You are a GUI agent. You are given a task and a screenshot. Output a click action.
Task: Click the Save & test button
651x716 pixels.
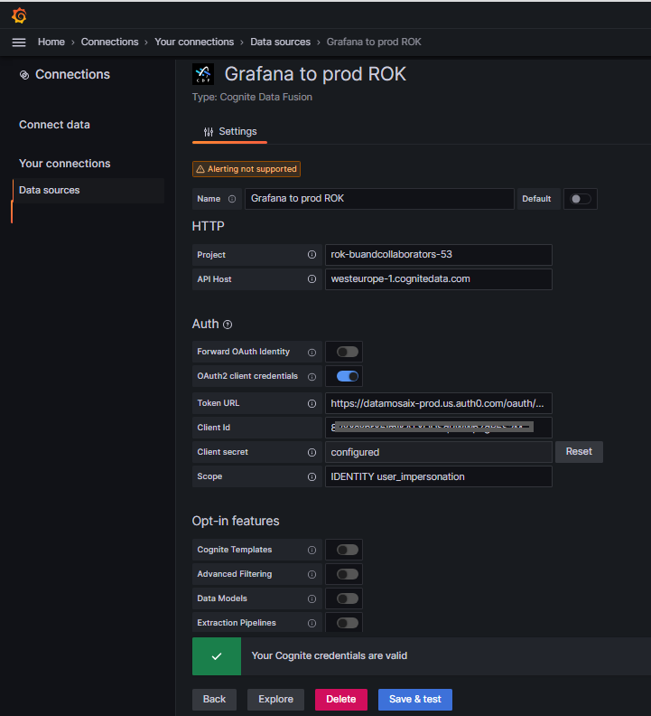coord(414,699)
